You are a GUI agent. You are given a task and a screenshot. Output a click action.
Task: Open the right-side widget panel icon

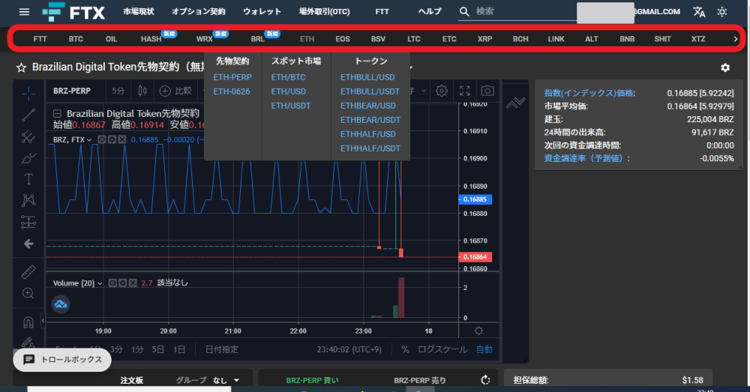pyautogui.click(x=516, y=102)
